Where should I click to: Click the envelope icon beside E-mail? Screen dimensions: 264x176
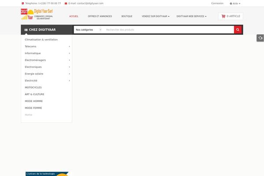click(x=66, y=4)
